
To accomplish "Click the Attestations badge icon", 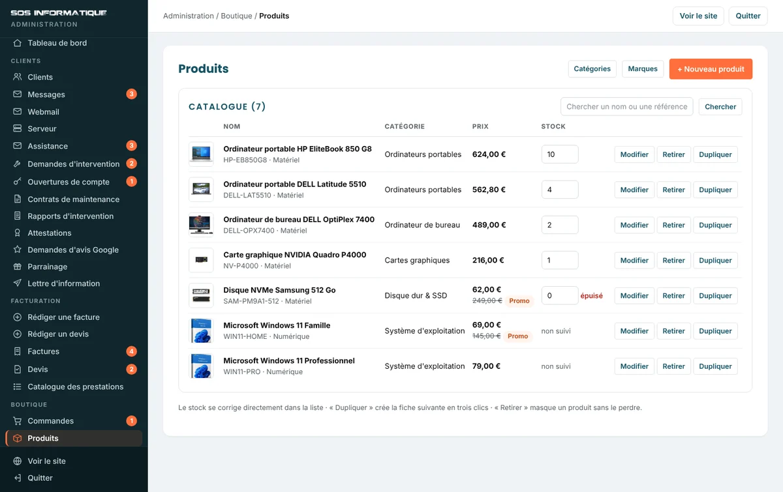I will pyautogui.click(x=18, y=233).
